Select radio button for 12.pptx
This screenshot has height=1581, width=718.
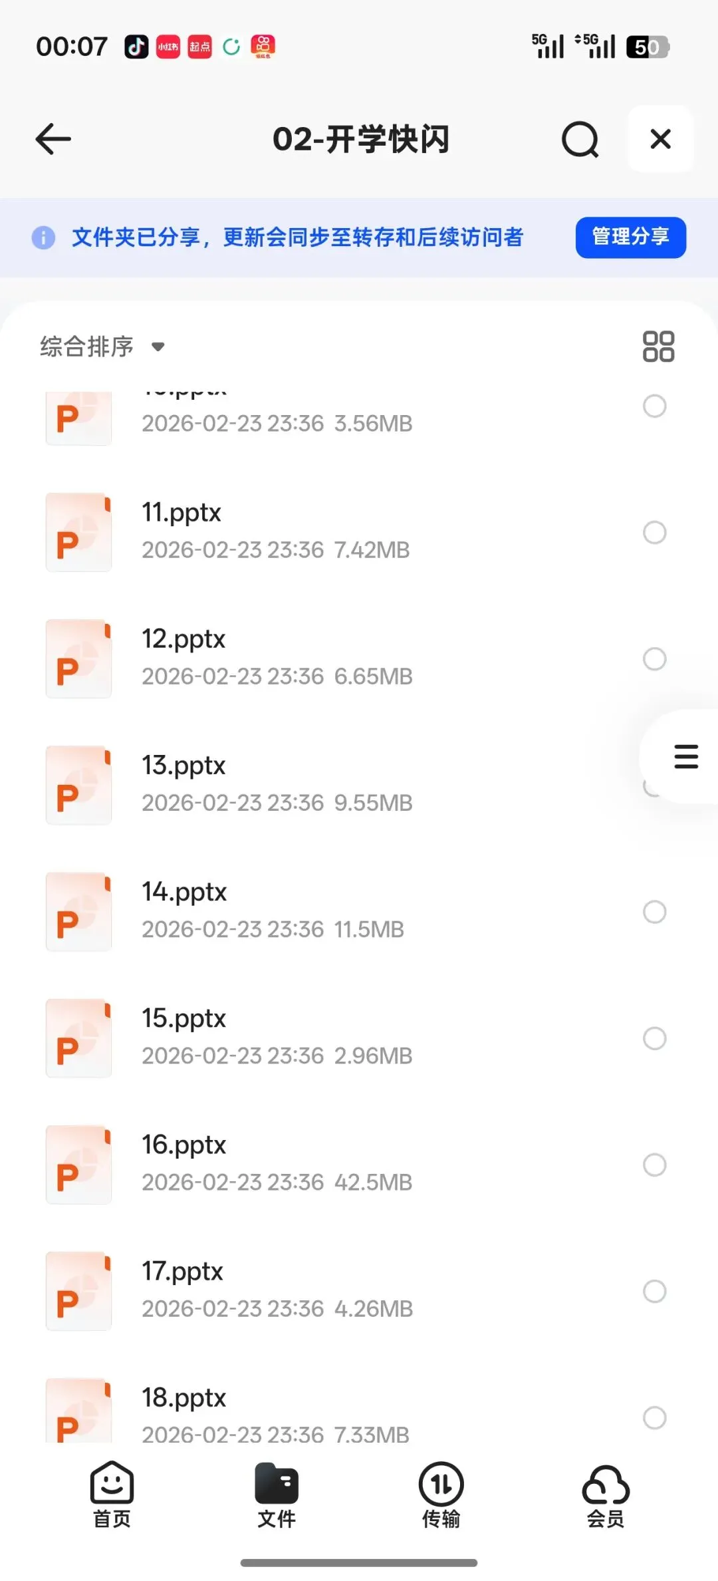(655, 658)
